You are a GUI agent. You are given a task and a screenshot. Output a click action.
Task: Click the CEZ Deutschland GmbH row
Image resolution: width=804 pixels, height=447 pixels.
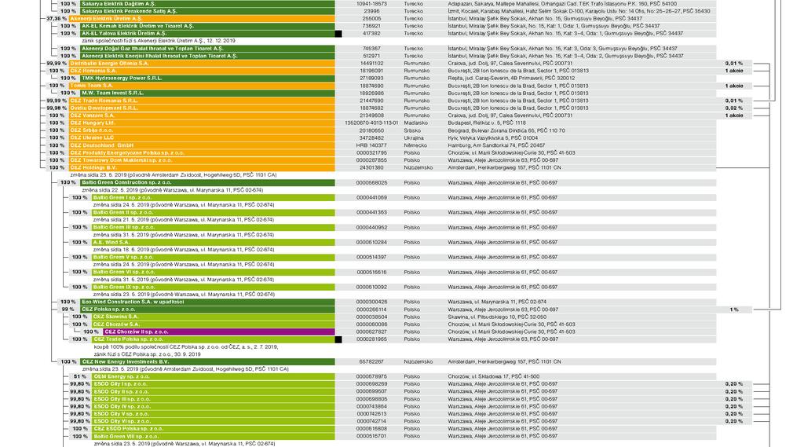[202, 145]
